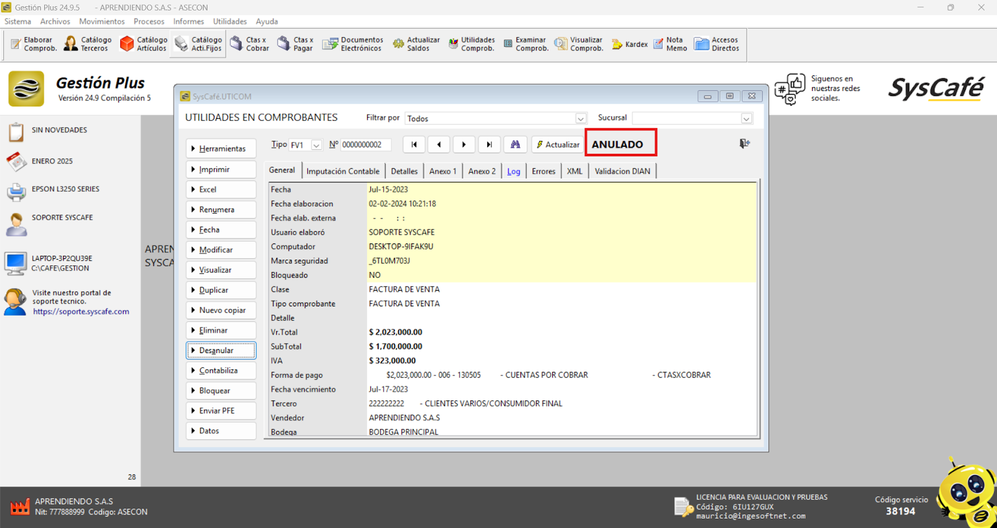Viewport: 997px width, 528px height.
Task: Click Kardex toolbar icon
Action: point(629,44)
